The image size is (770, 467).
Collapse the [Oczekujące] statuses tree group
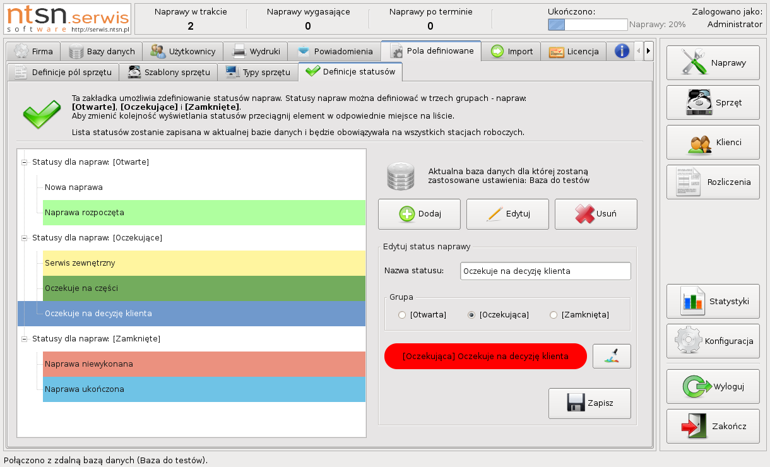tap(25, 238)
